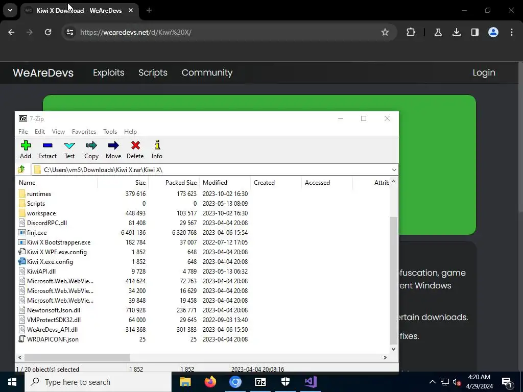
Task: Click the Move toolbar icon
Action: tap(113, 145)
